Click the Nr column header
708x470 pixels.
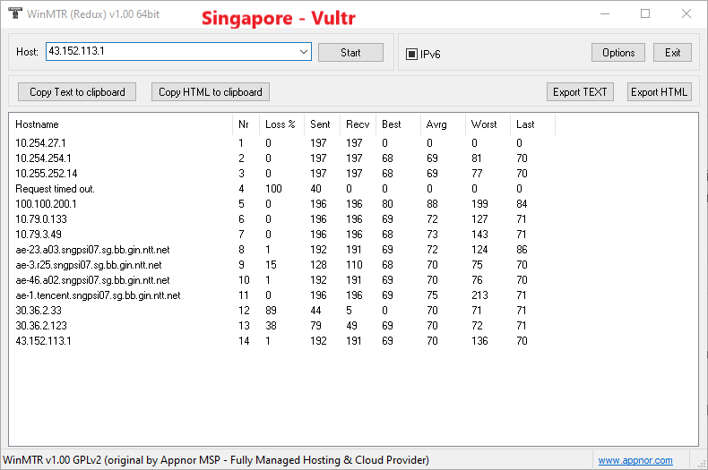point(246,124)
